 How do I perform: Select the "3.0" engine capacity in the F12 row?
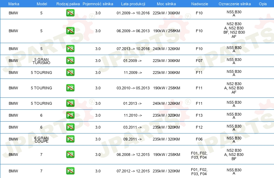pos(98,127)
